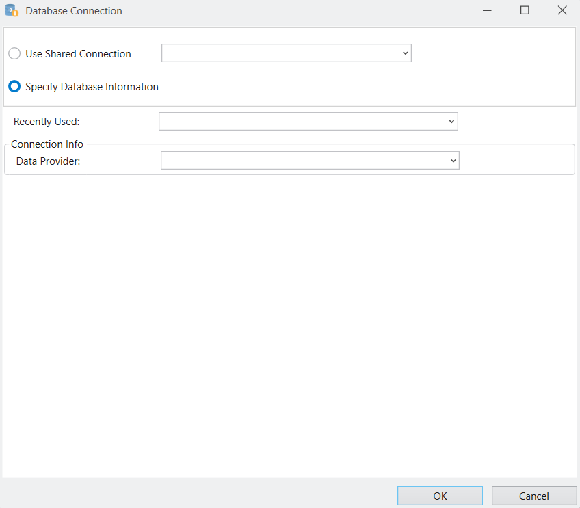Click the Data Provider label
This screenshot has width=580, height=508.
[48, 161]
